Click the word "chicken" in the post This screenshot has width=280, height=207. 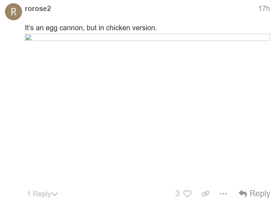pyautogui.click(x=118, y=28)
